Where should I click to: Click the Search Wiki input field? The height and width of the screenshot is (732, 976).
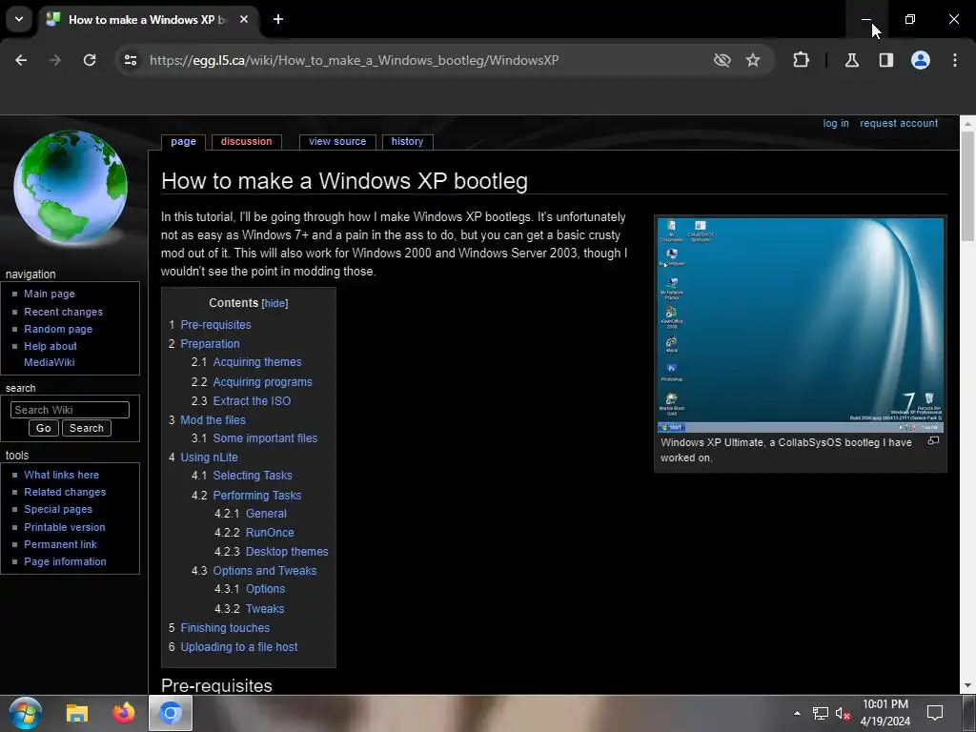pos(70,410)
